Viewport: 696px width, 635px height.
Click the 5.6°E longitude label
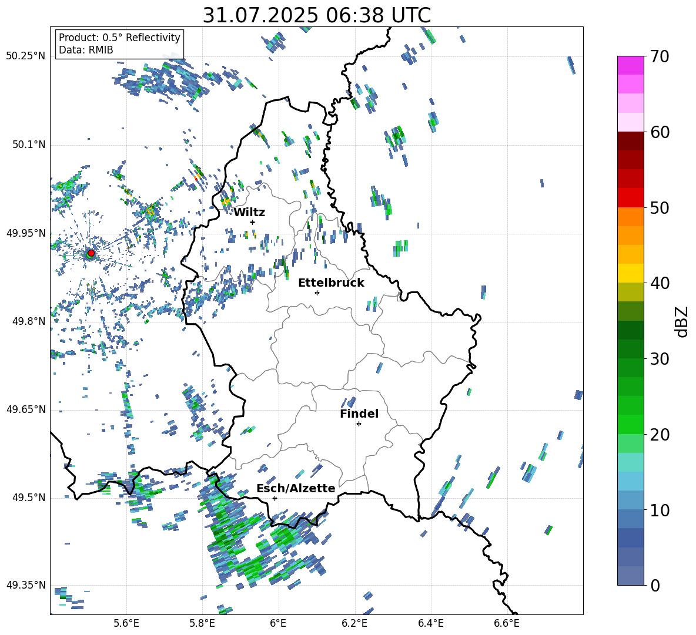tap(126, 623)
